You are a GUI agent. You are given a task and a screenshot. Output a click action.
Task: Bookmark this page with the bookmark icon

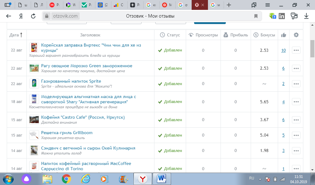tap(256, 16)
